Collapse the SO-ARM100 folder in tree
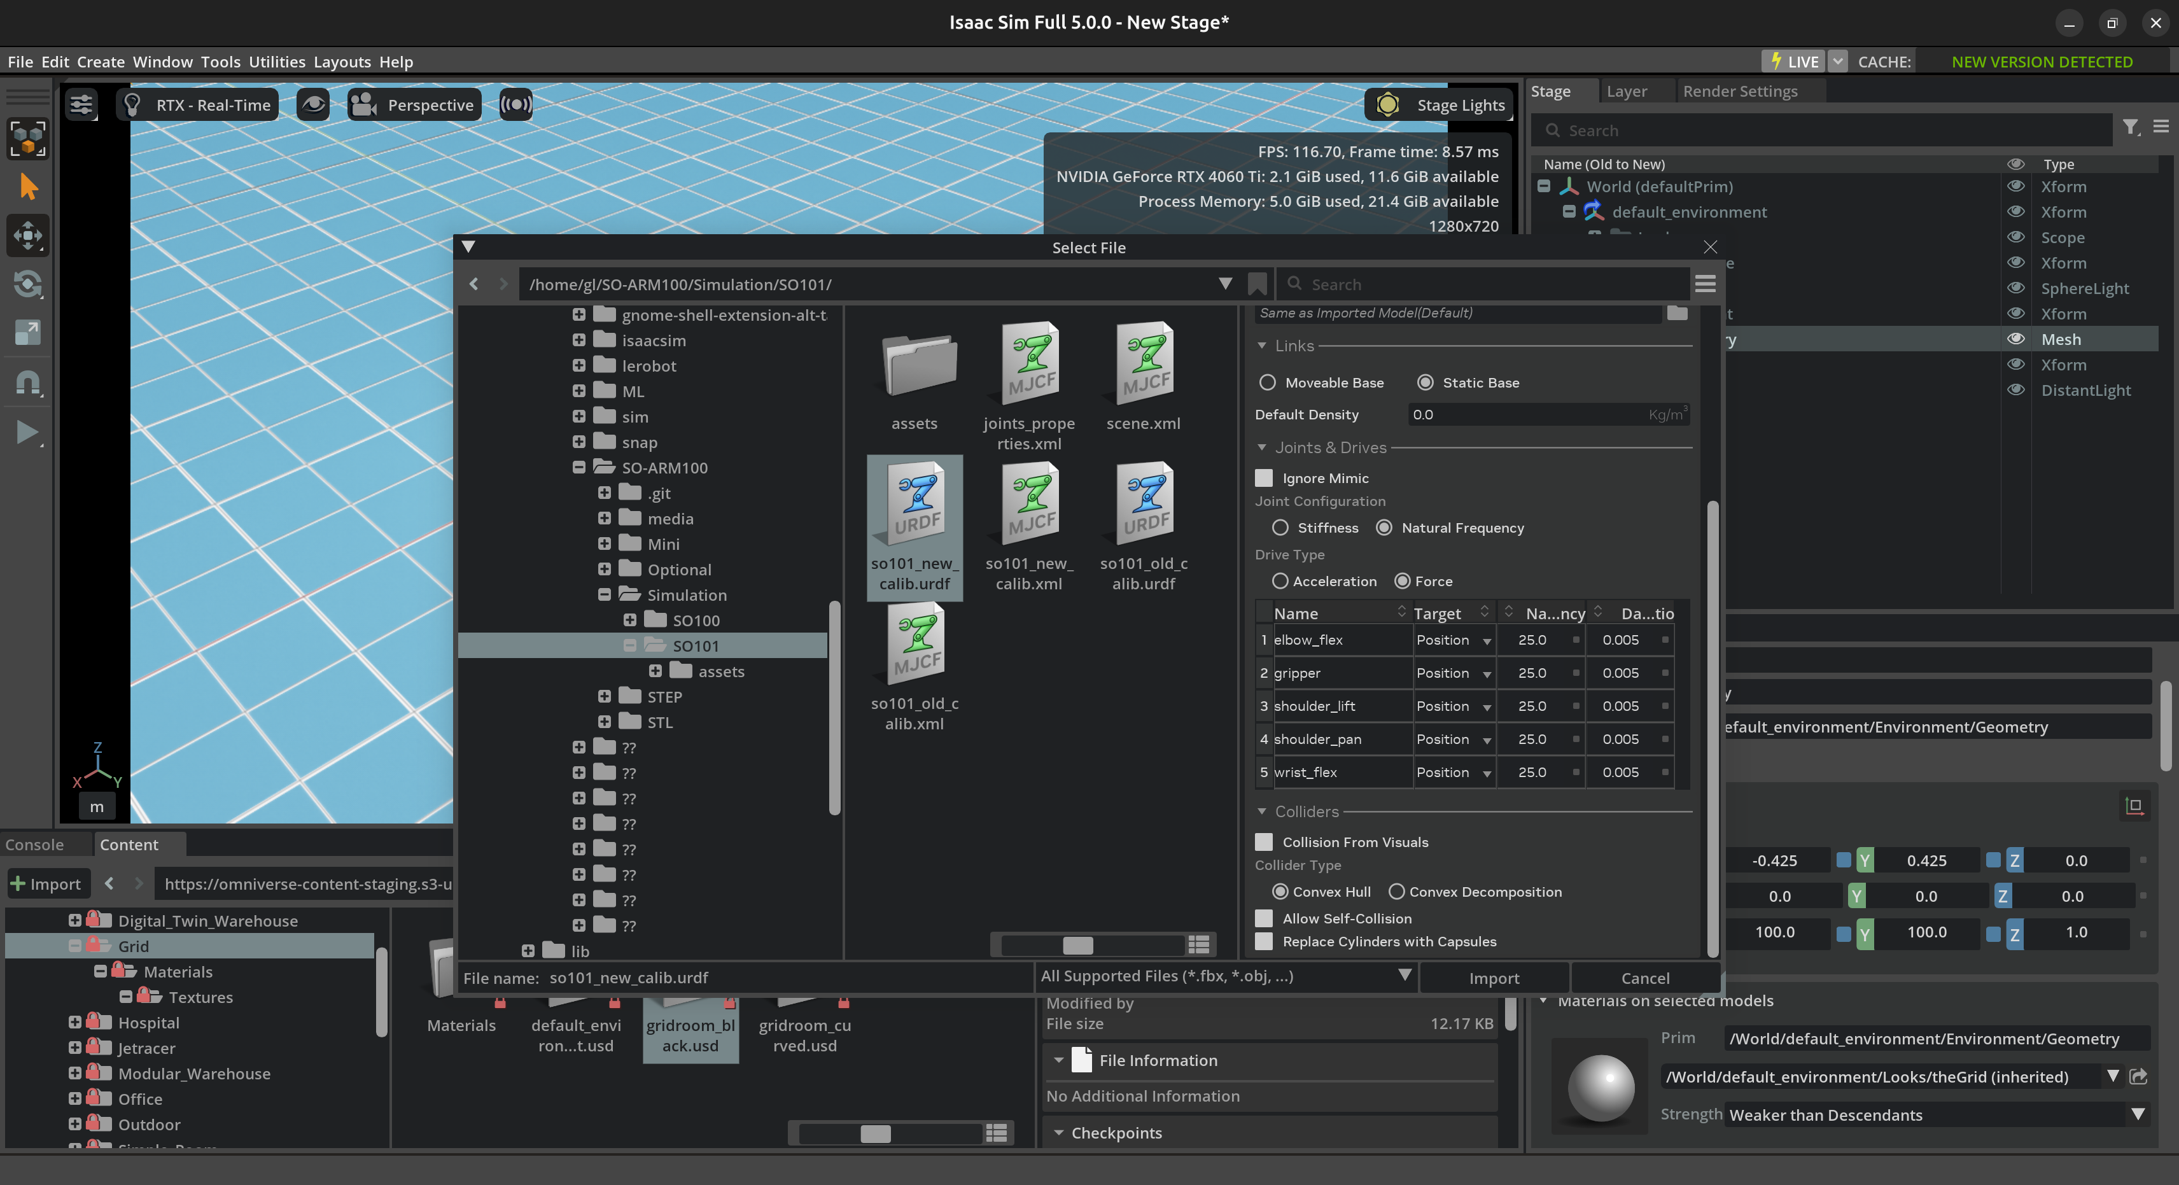The width and height of the screenshot is (2179, 1185). tap(578, 468)
